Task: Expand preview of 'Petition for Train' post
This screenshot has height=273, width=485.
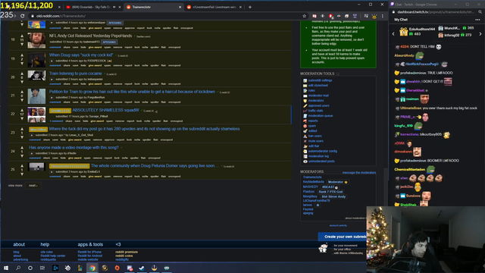Action: (52, 98)
